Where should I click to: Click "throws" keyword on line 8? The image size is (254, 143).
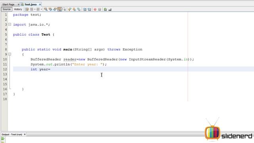pos(114,49)
